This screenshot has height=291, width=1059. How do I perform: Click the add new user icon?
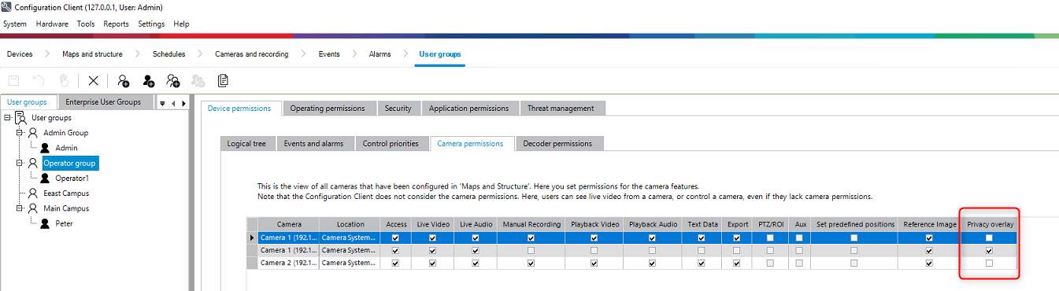click(148, 80)
